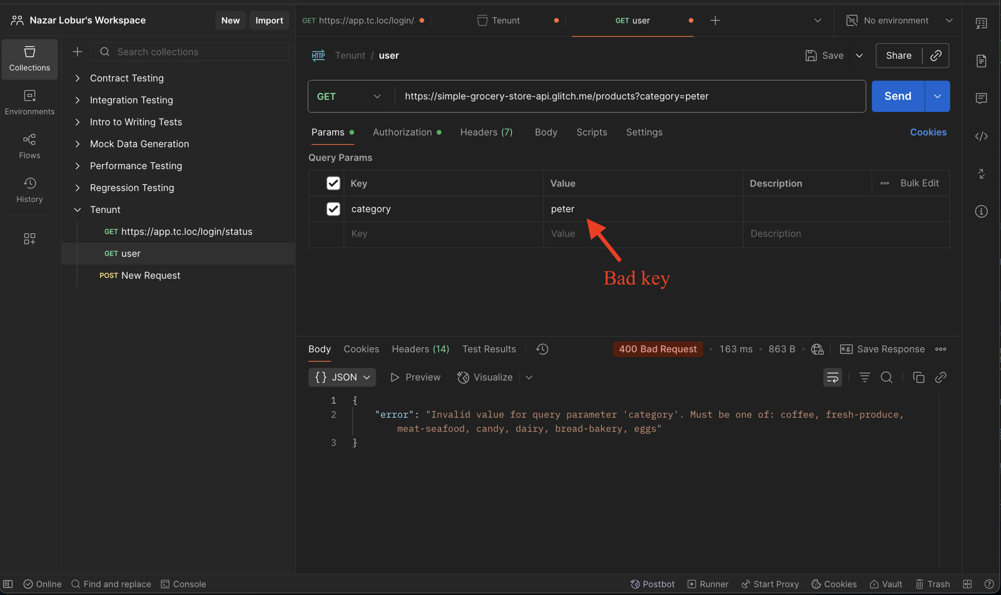Search within the response body
Image resolution: width=1001 pixels, height=595 pixels.
coord(886,377)
